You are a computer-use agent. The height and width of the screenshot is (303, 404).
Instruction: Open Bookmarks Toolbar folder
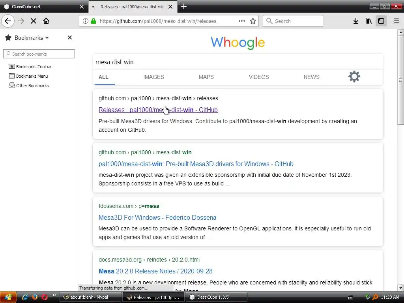(x=30, y=66)
